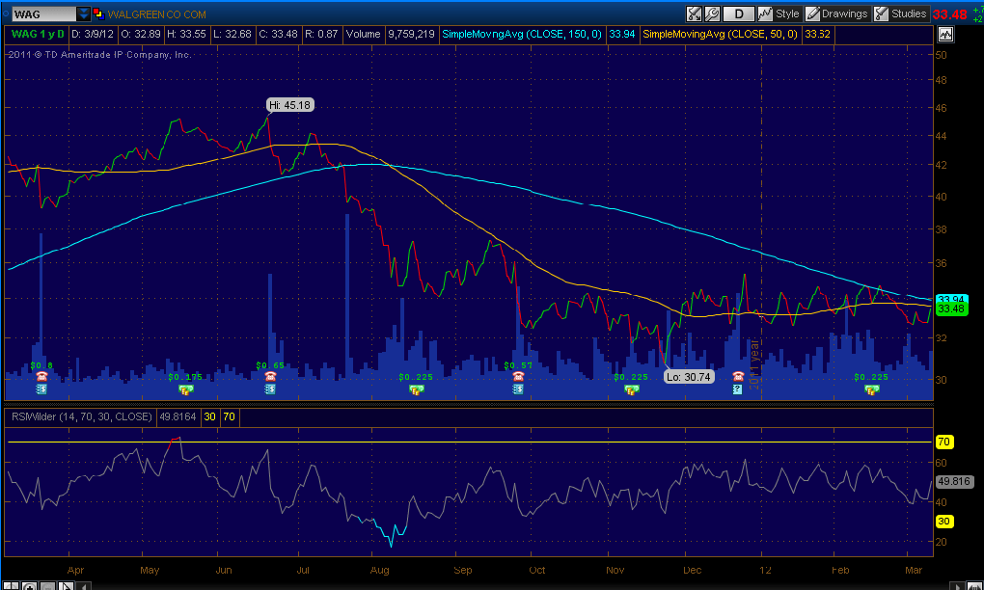This screenshot has height=590, width=984.
Task: Open the Drawings menu
Action: pyautogui.click(x=837, y=13)
